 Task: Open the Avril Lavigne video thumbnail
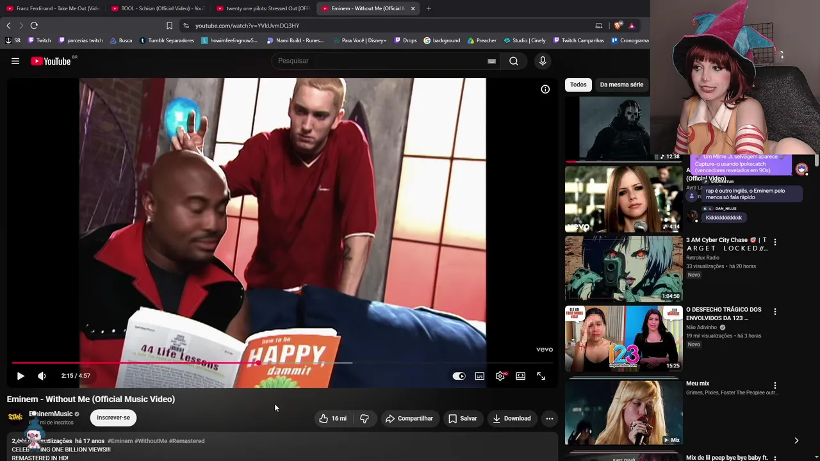click(623, 199)
